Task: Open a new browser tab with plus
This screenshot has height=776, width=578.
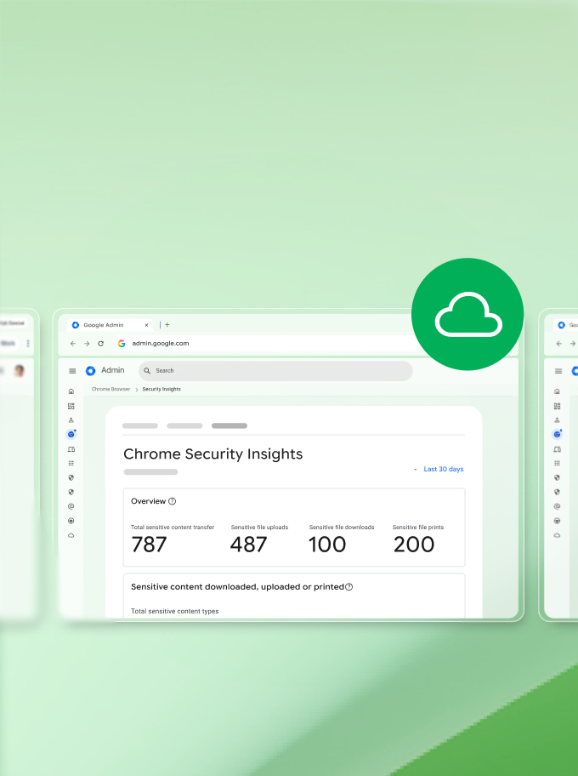Action: tap(167, 325)
